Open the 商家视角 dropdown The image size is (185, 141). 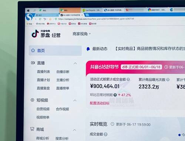click(x=81, y=34)
